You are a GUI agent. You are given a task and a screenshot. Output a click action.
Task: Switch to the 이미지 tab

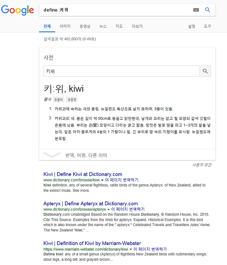65,26
